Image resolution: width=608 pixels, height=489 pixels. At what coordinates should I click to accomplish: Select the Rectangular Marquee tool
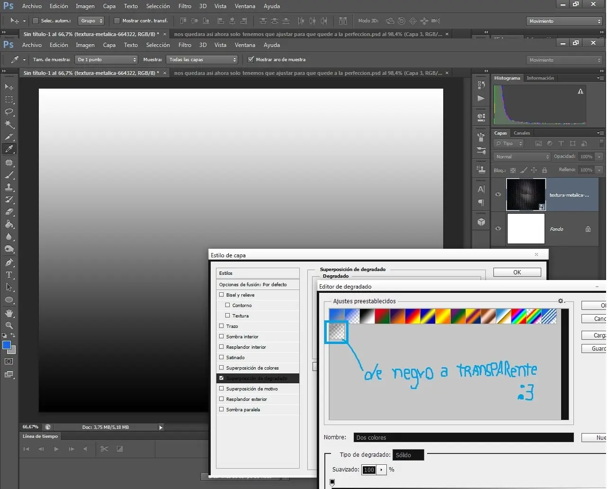pyautogui.click(x=9, y=100)
